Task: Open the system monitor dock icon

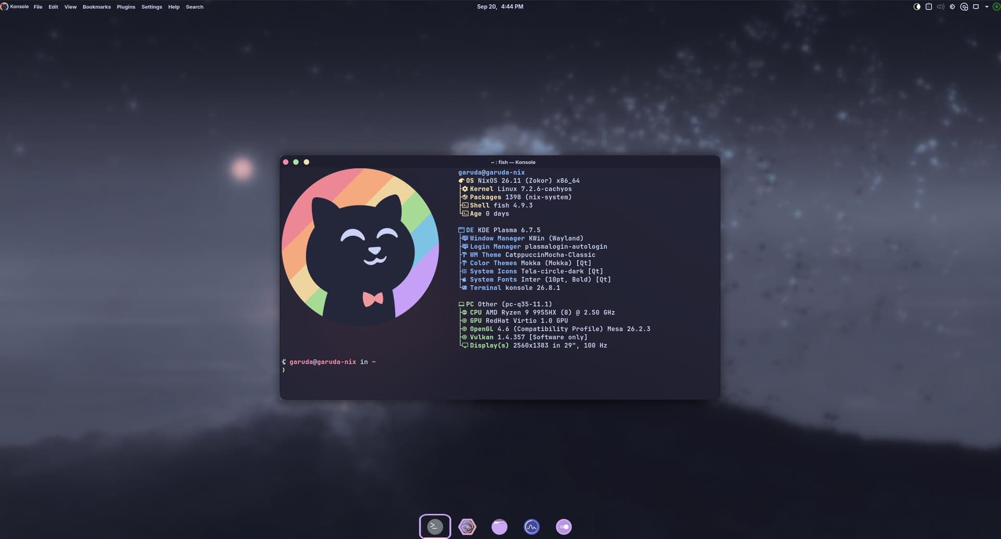Action: [531, 527]
